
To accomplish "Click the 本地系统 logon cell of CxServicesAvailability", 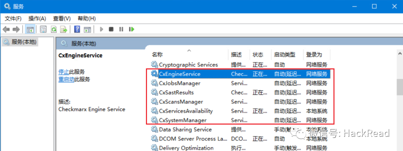I will coord(317,111).
